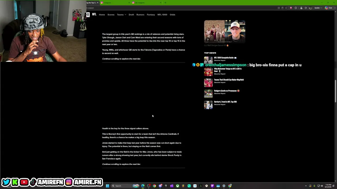
Task: Click the NFL logo link
Action: coord(94,14)
